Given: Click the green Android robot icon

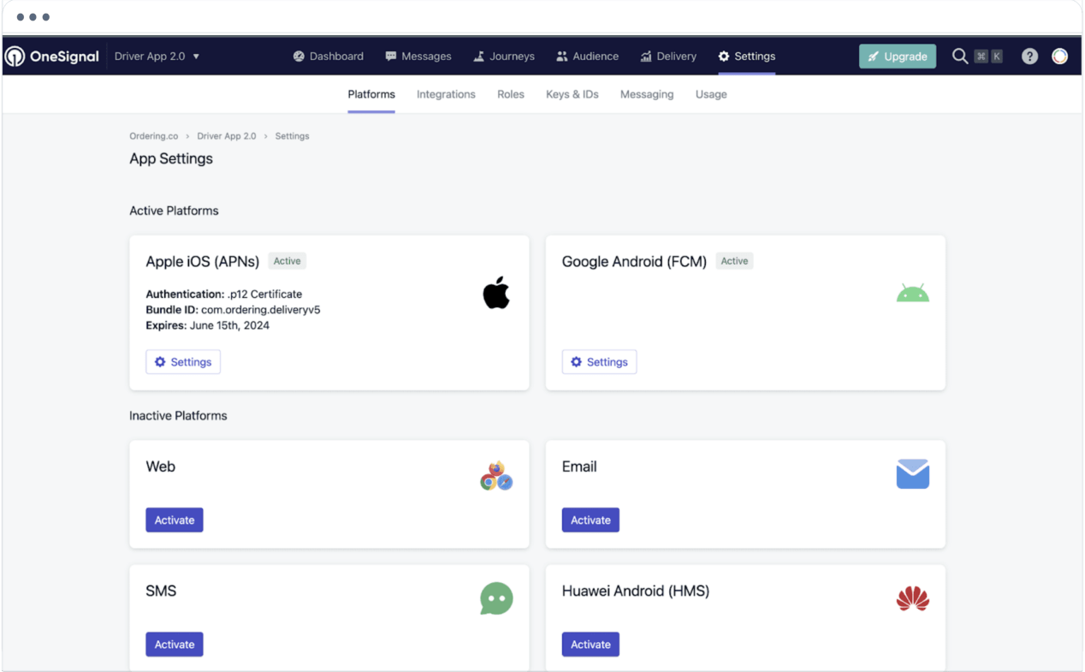Looking at the screenshot, I should pyautogui.click(x=912, y=294).
